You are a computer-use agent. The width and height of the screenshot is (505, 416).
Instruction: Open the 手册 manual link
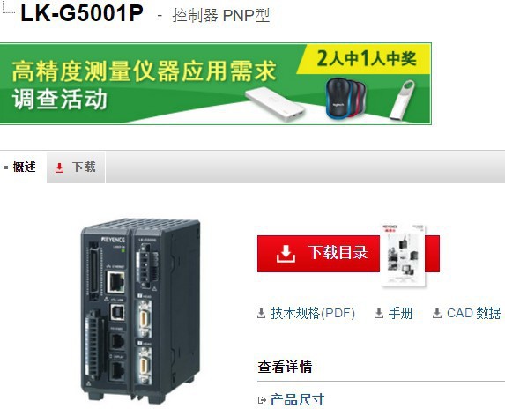click(400, 313)
